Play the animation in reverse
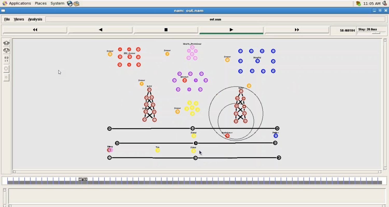The width and height of the screenshot is (389, 207). 100,30
